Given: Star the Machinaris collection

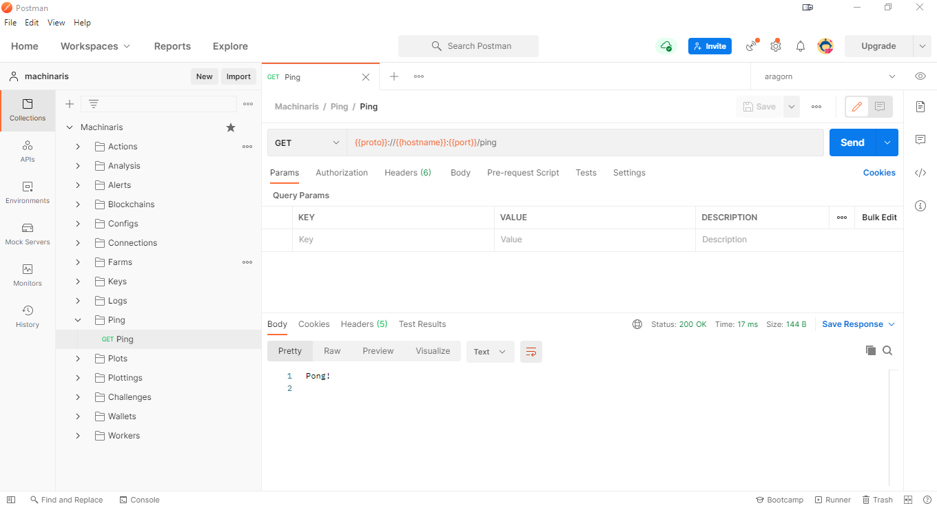Looking at the screenshot, I should point(231,127).
